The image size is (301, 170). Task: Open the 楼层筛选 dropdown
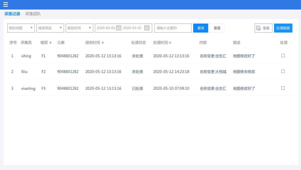point(50,28)
